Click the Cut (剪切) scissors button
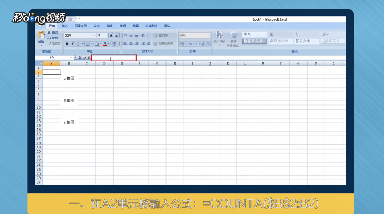The height and width of the screenshot is (214, 384). coord(53,33)
